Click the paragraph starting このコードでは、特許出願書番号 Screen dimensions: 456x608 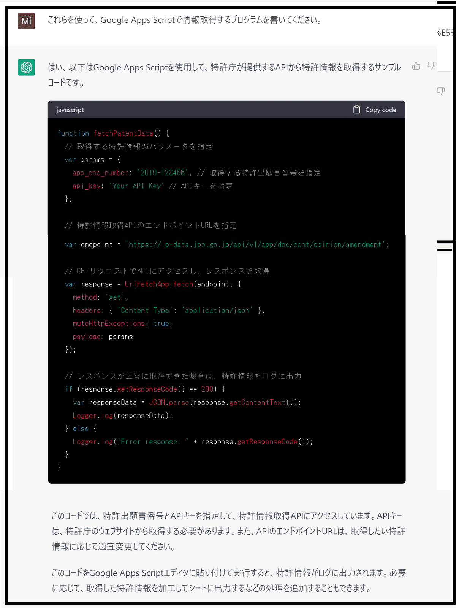pyautogui.click(x=229, y=531)
